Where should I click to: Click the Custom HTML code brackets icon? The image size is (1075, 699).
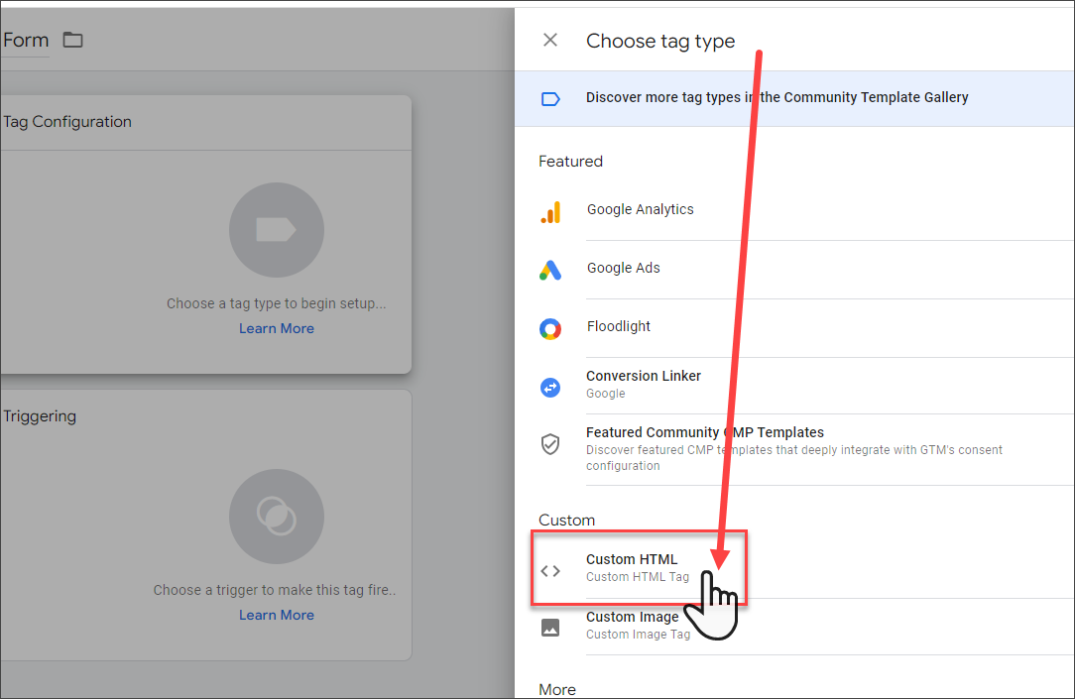(x=550, y=570)
